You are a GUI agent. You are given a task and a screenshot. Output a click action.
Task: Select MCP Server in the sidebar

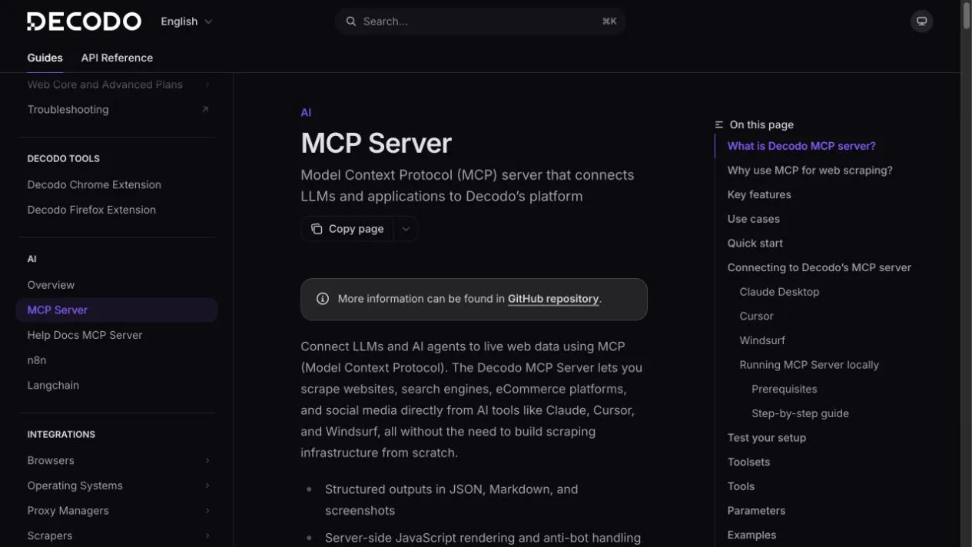[x=117, y=310]
